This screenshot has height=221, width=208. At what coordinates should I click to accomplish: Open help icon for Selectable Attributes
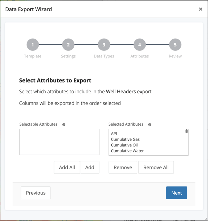coord(64,125)
